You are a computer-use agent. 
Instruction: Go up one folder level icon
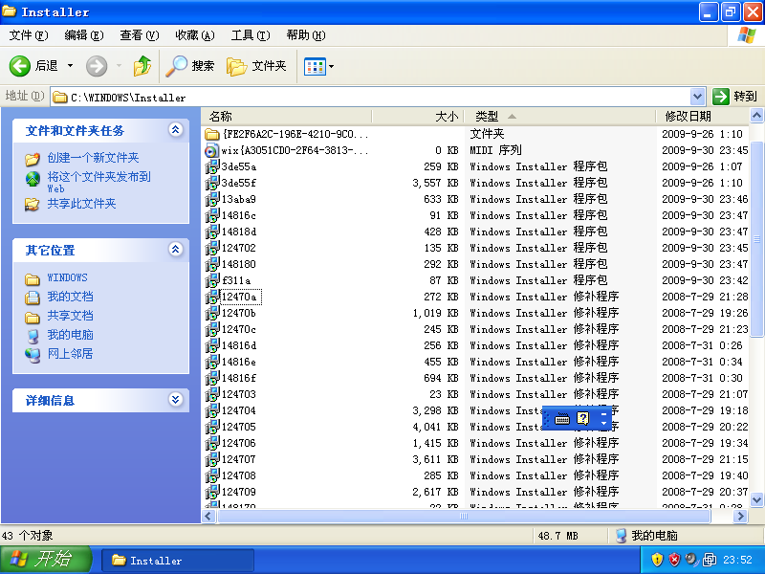pos(142,66)
